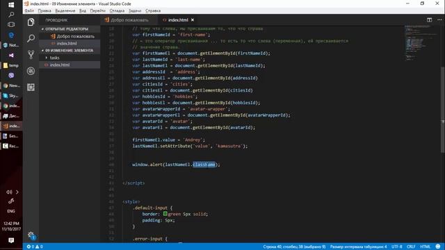Collapse the 09 ИЗМЕНЕНИЕ ЭЛЕМЕНТА folder section
Viewport: 445px width, 250px height.
pyautogui.click(x=70, y=51)
